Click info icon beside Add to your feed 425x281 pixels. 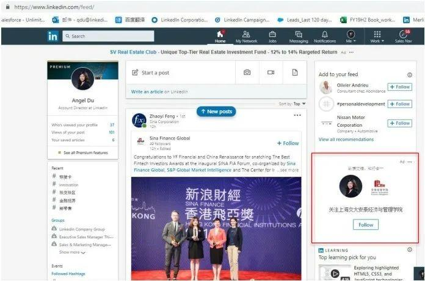[x=410, y=74]
